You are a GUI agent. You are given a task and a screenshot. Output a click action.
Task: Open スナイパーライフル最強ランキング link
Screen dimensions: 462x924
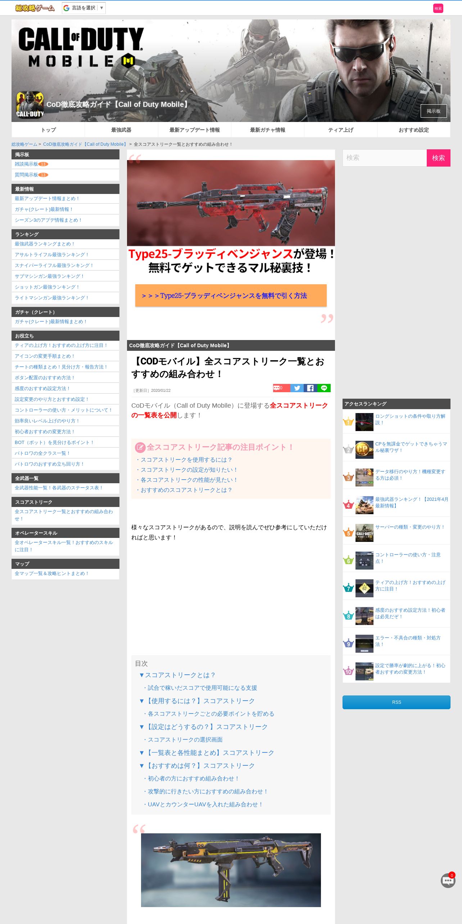[54, 266]
